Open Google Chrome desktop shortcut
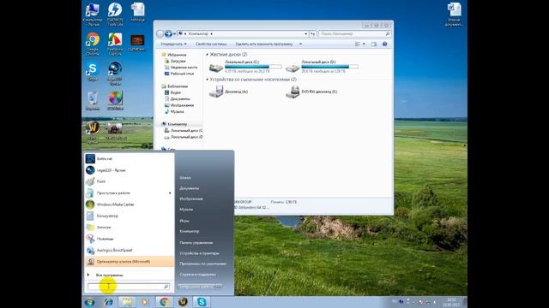The width and height of the screenshot is (549, 308). click(x=93, y=44)
